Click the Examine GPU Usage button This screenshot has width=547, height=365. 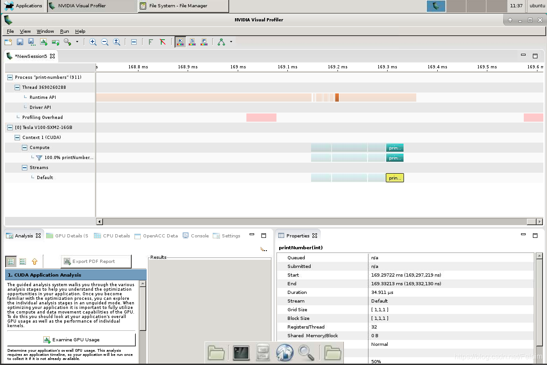[72, 339]
